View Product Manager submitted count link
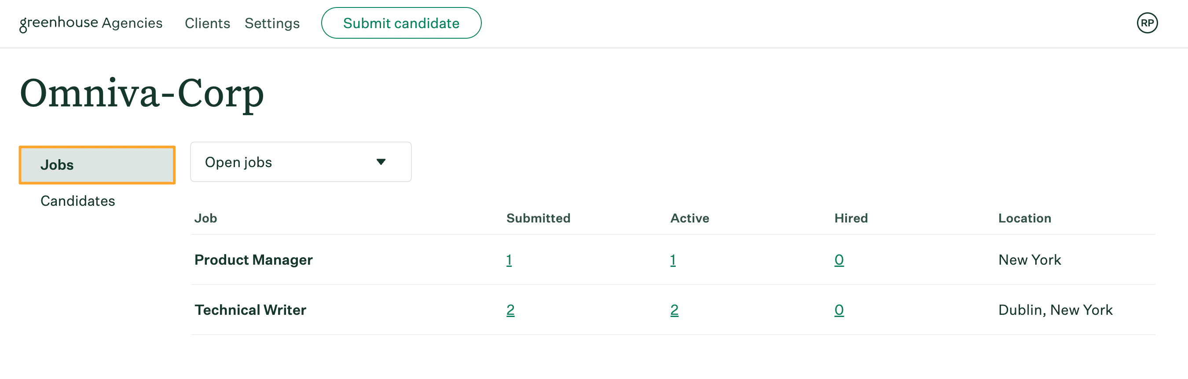Screen dimensions: 1188x379 (x=509, y=260)
